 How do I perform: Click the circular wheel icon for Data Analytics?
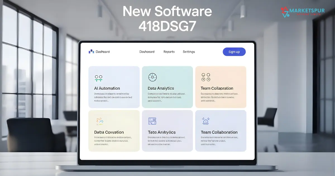tap(152, 77)
